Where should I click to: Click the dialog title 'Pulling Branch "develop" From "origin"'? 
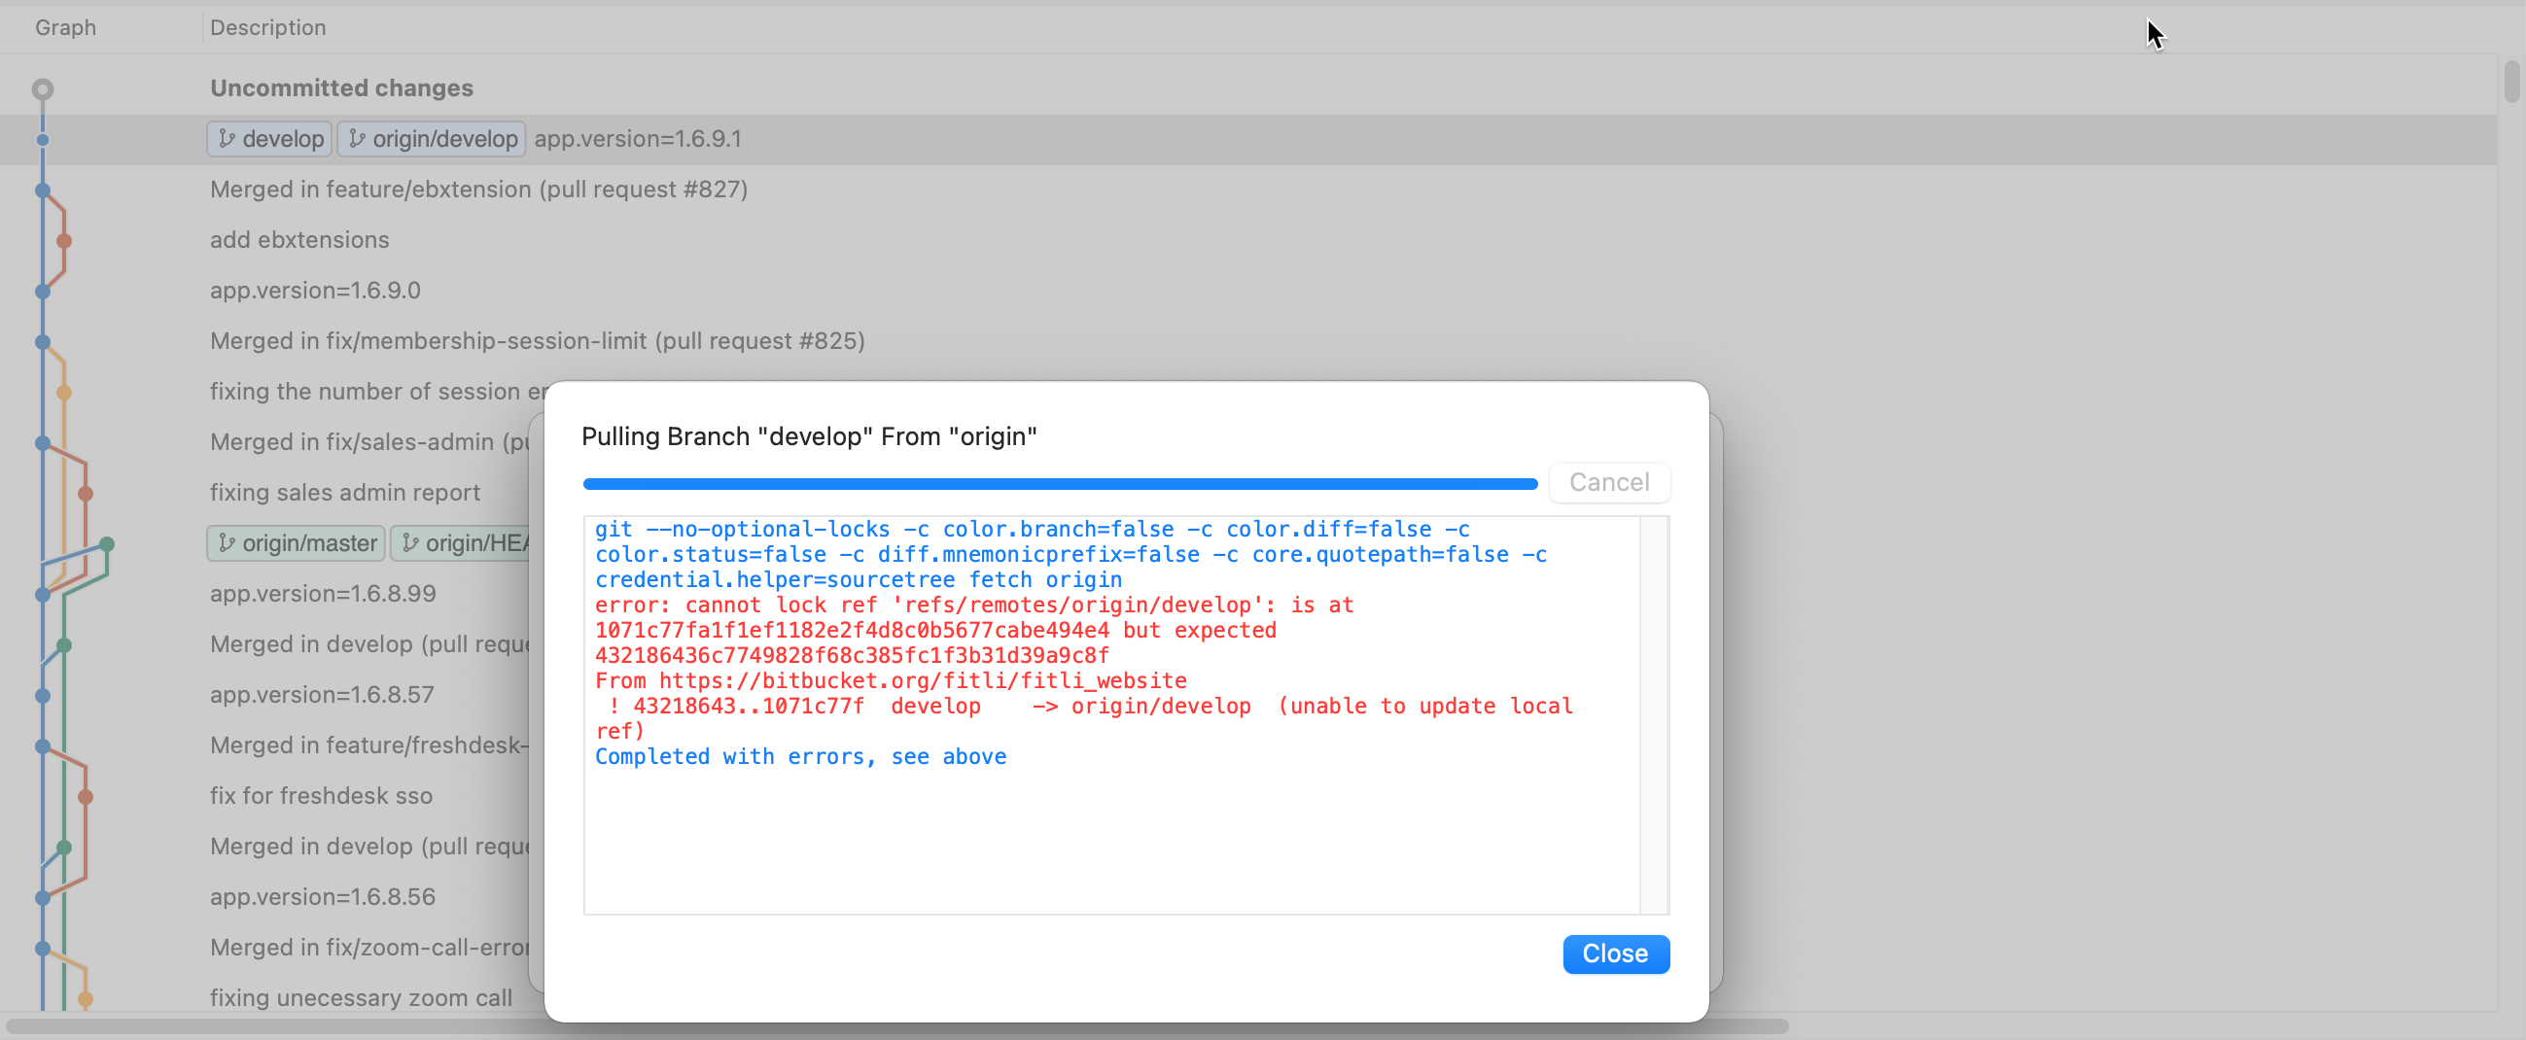[809, 436]
